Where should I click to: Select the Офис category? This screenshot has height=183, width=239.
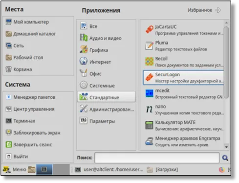[x=106, y=74]
